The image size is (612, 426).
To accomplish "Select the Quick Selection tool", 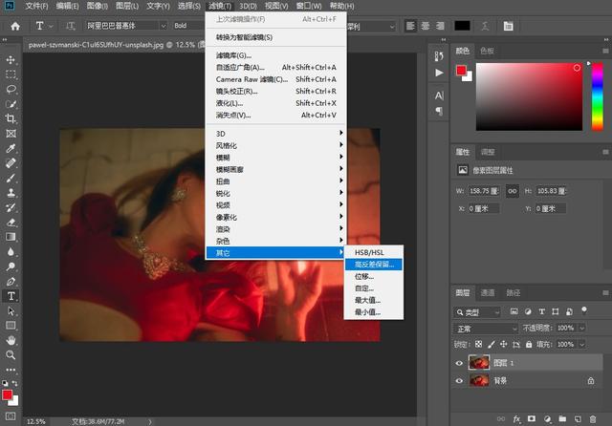I will (11, 104).
